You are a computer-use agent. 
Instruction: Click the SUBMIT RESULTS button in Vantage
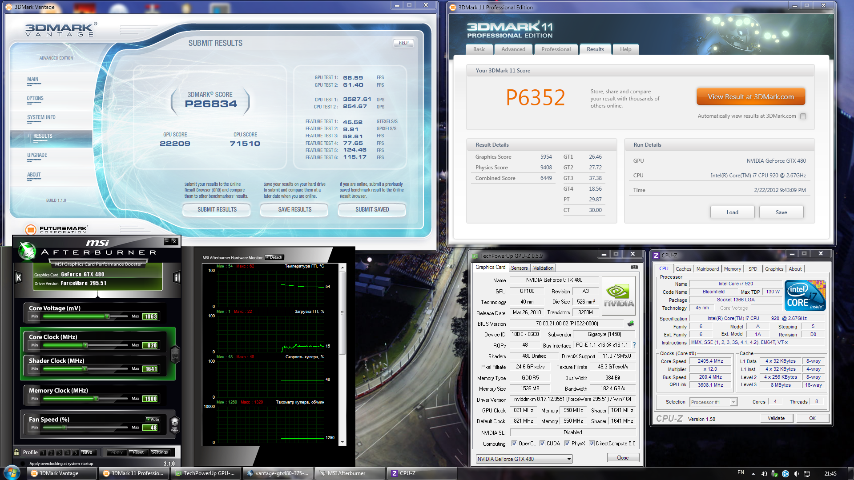click(x=217, y=210)
